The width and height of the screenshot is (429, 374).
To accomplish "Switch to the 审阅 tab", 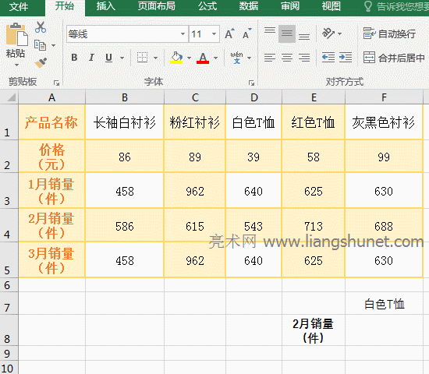I will point(290,6).
